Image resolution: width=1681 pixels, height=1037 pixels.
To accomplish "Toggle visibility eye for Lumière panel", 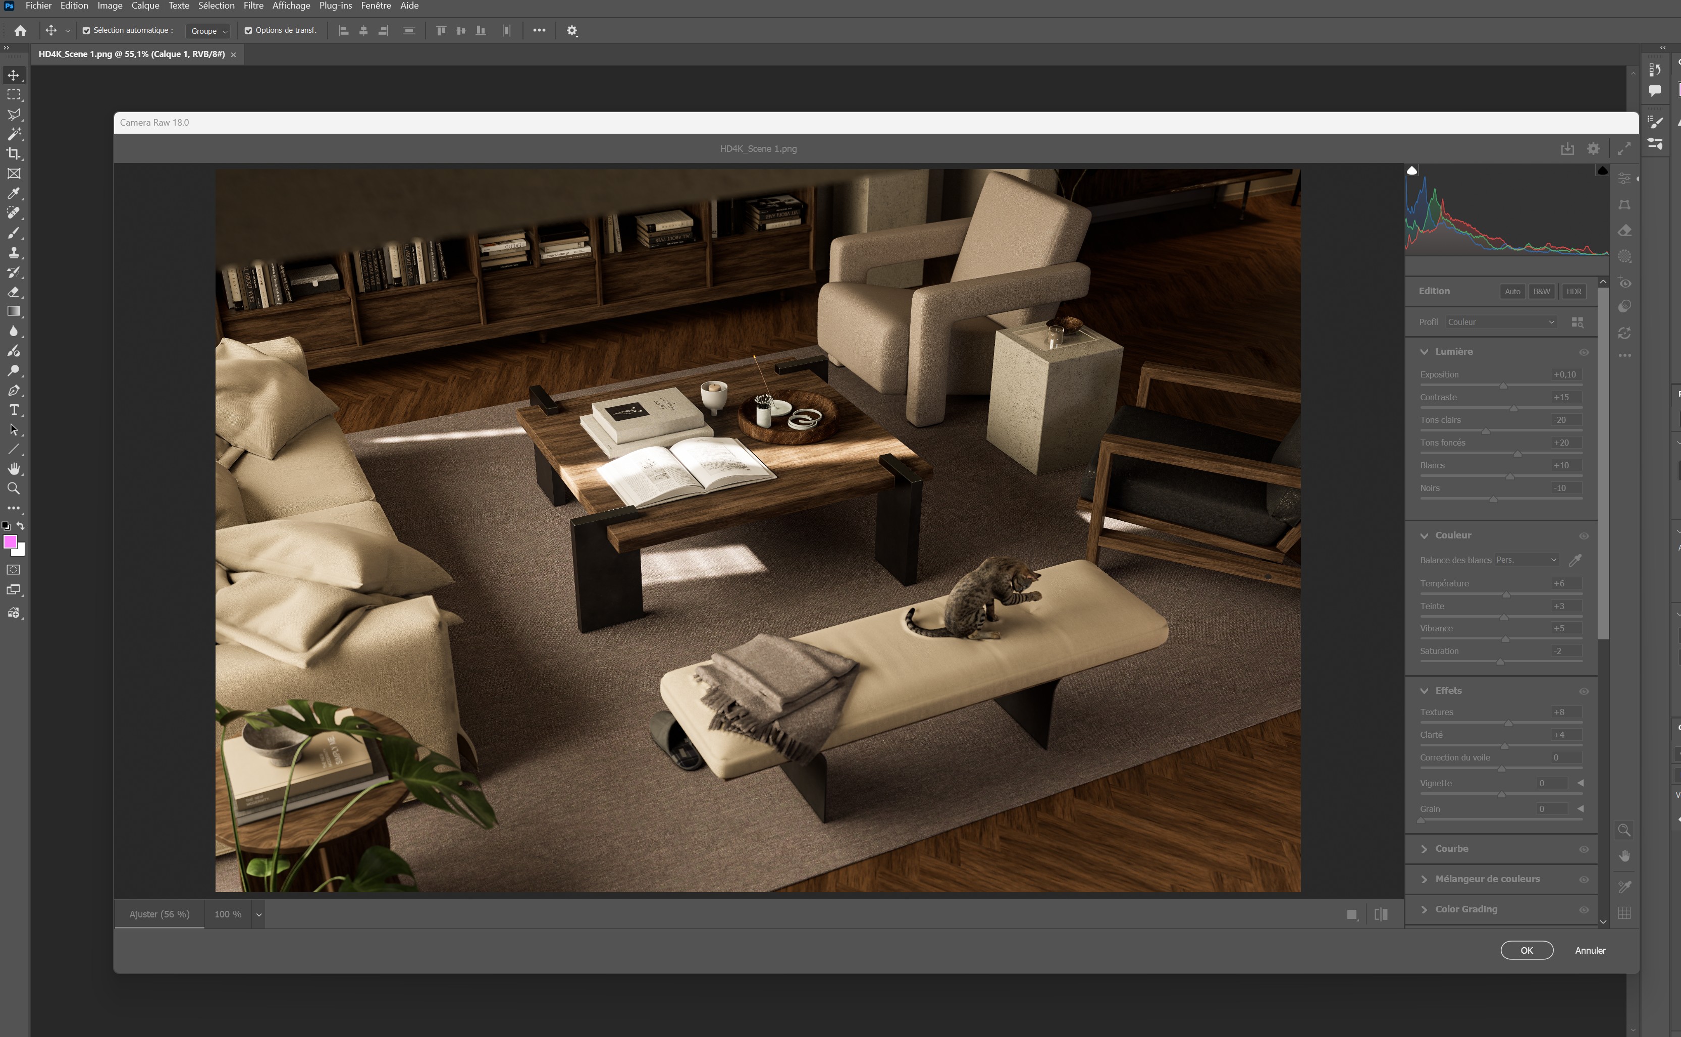I will (x=1584, y=352).
